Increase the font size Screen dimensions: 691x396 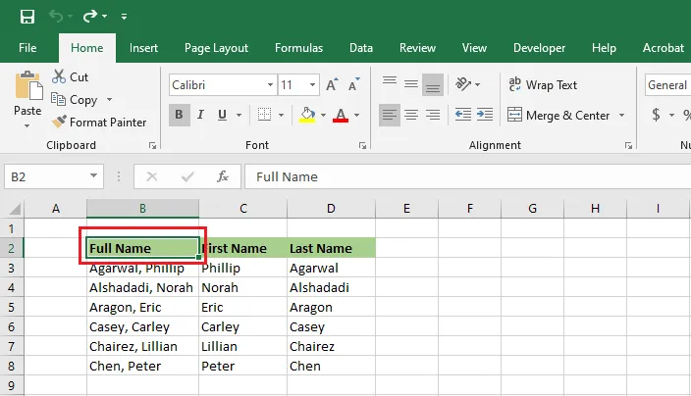point(332,84)
